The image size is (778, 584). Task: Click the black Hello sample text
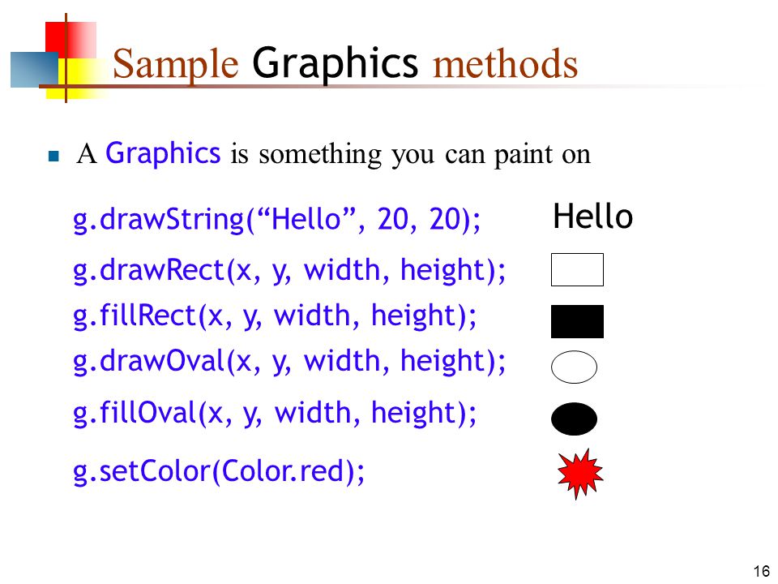593,217
